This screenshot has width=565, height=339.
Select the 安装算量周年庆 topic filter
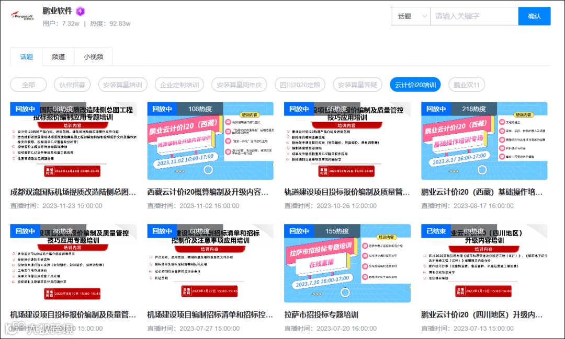coord(239,85)
